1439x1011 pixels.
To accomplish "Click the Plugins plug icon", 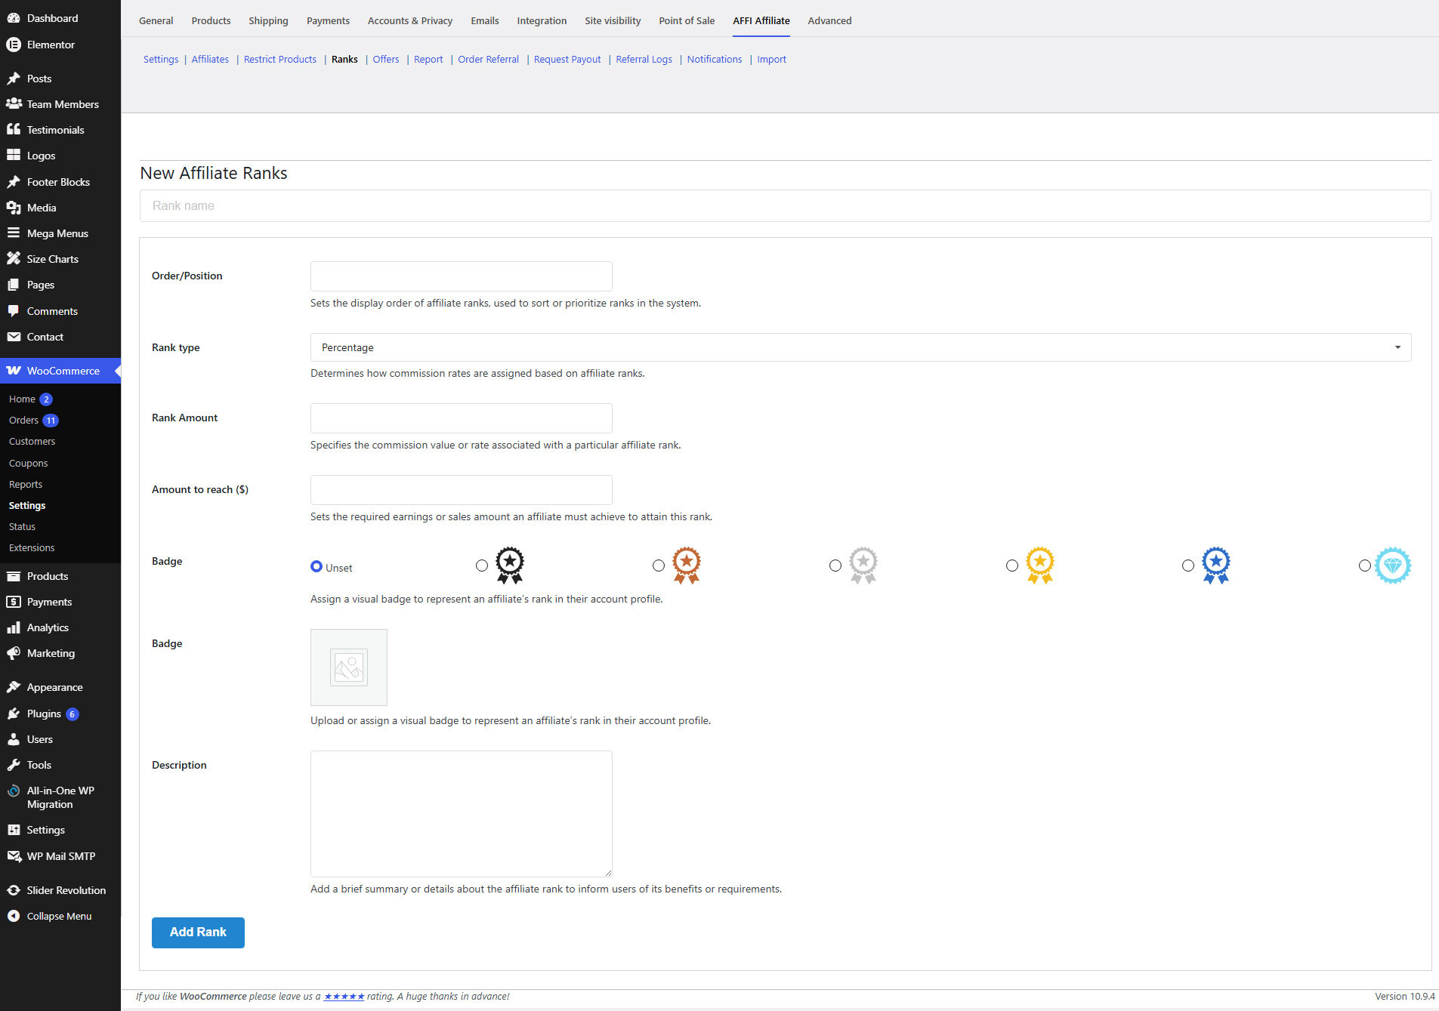I will point(14,714).
